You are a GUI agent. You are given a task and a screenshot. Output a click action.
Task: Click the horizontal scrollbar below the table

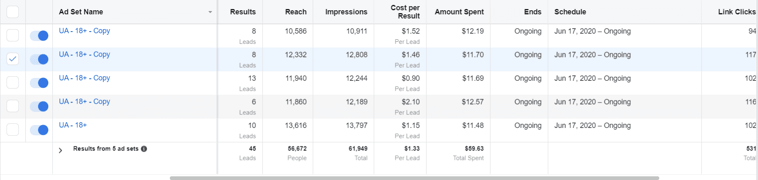414,178
